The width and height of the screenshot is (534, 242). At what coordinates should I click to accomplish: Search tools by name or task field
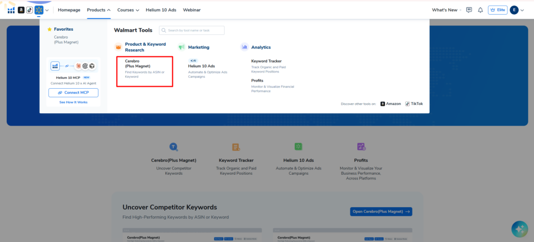192,30
